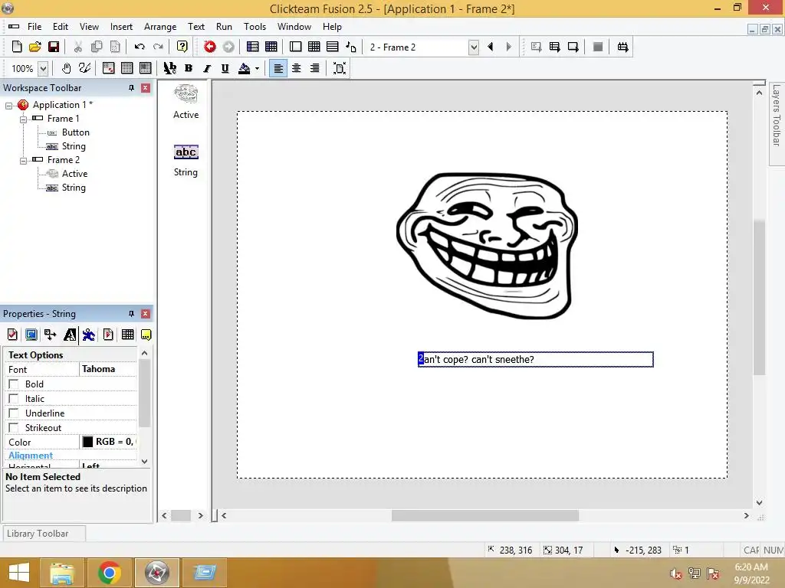Toggle the Underline checkbox
Image resolution: width=785 pixels, height=588 pixels.
[x=14, y=413]
